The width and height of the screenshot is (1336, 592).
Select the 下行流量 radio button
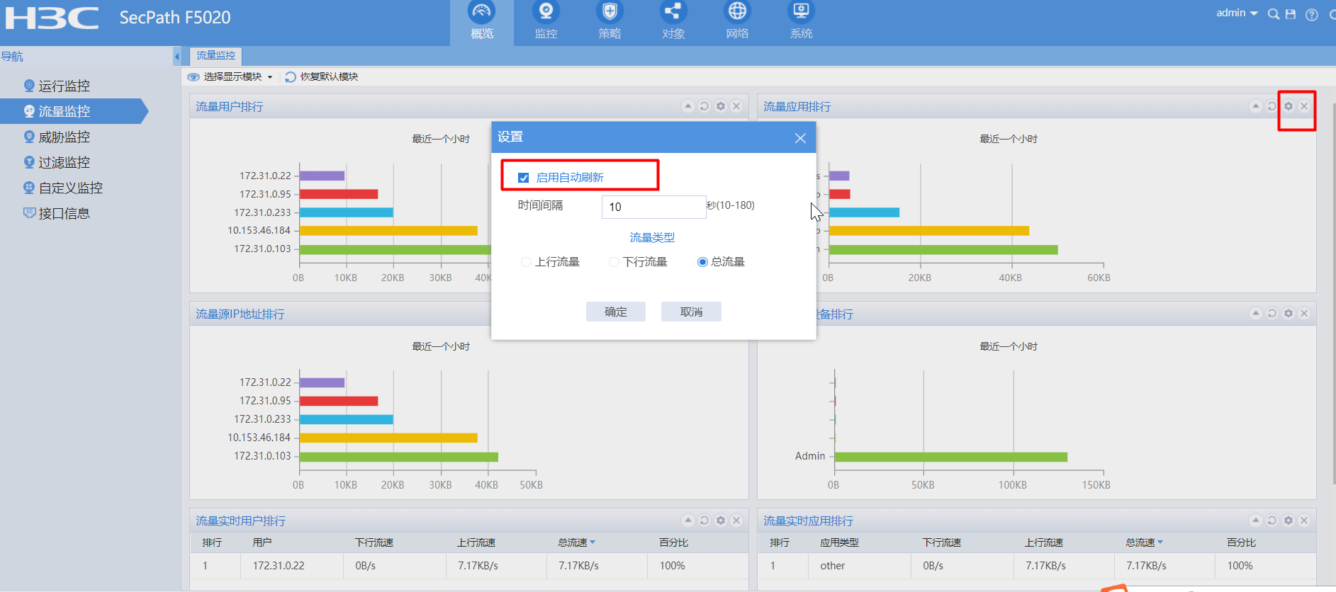click(x=614, y=262)
